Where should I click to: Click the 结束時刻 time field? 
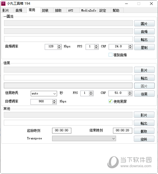coord(122,130)
